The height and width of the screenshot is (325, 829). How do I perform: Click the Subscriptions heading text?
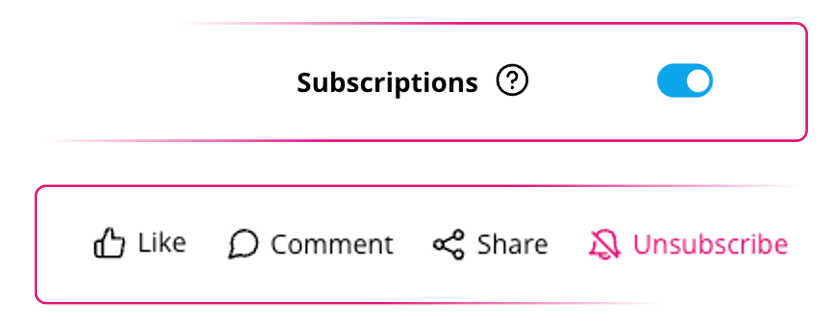387,83
